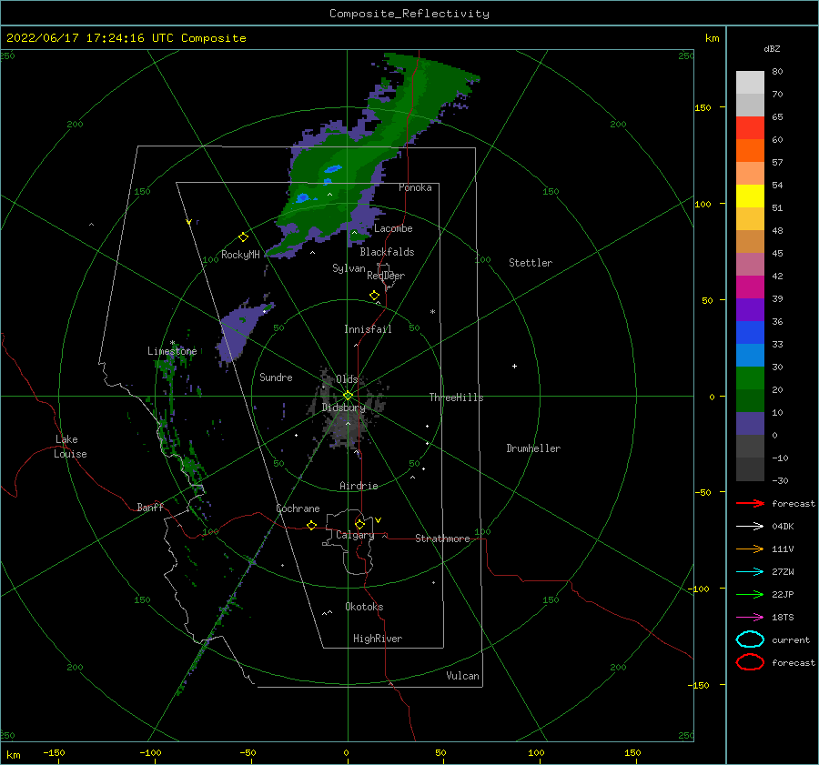The image size is (819, 765).
Task: Click the Stettler label
Action: pyautogui.click(x=531, y=263)
